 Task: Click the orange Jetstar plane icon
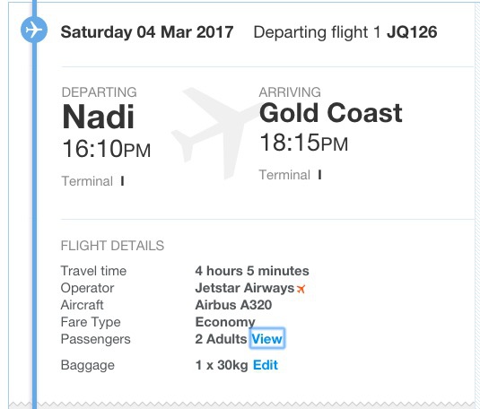[x=301, y=289]
